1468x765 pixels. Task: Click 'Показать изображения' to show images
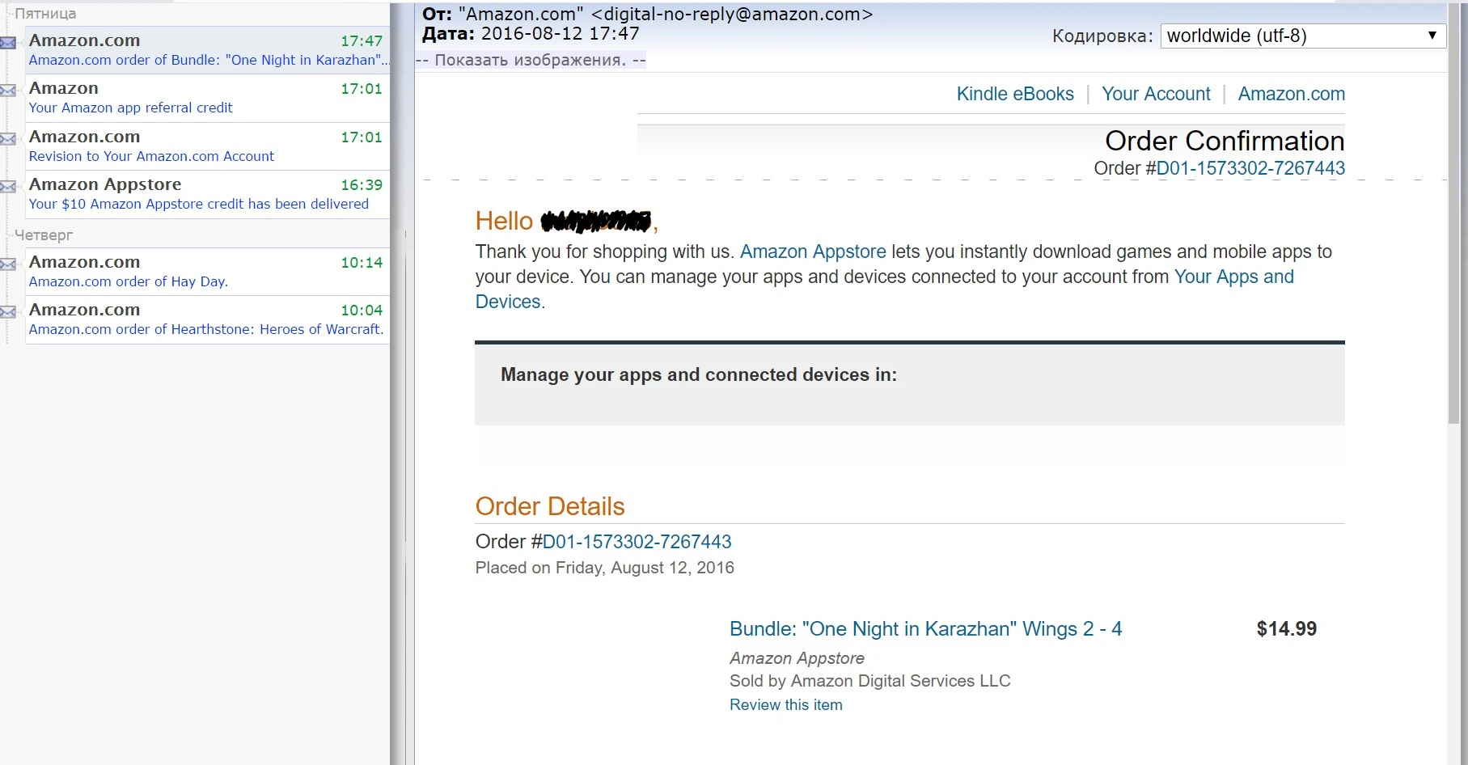(531, 60)
